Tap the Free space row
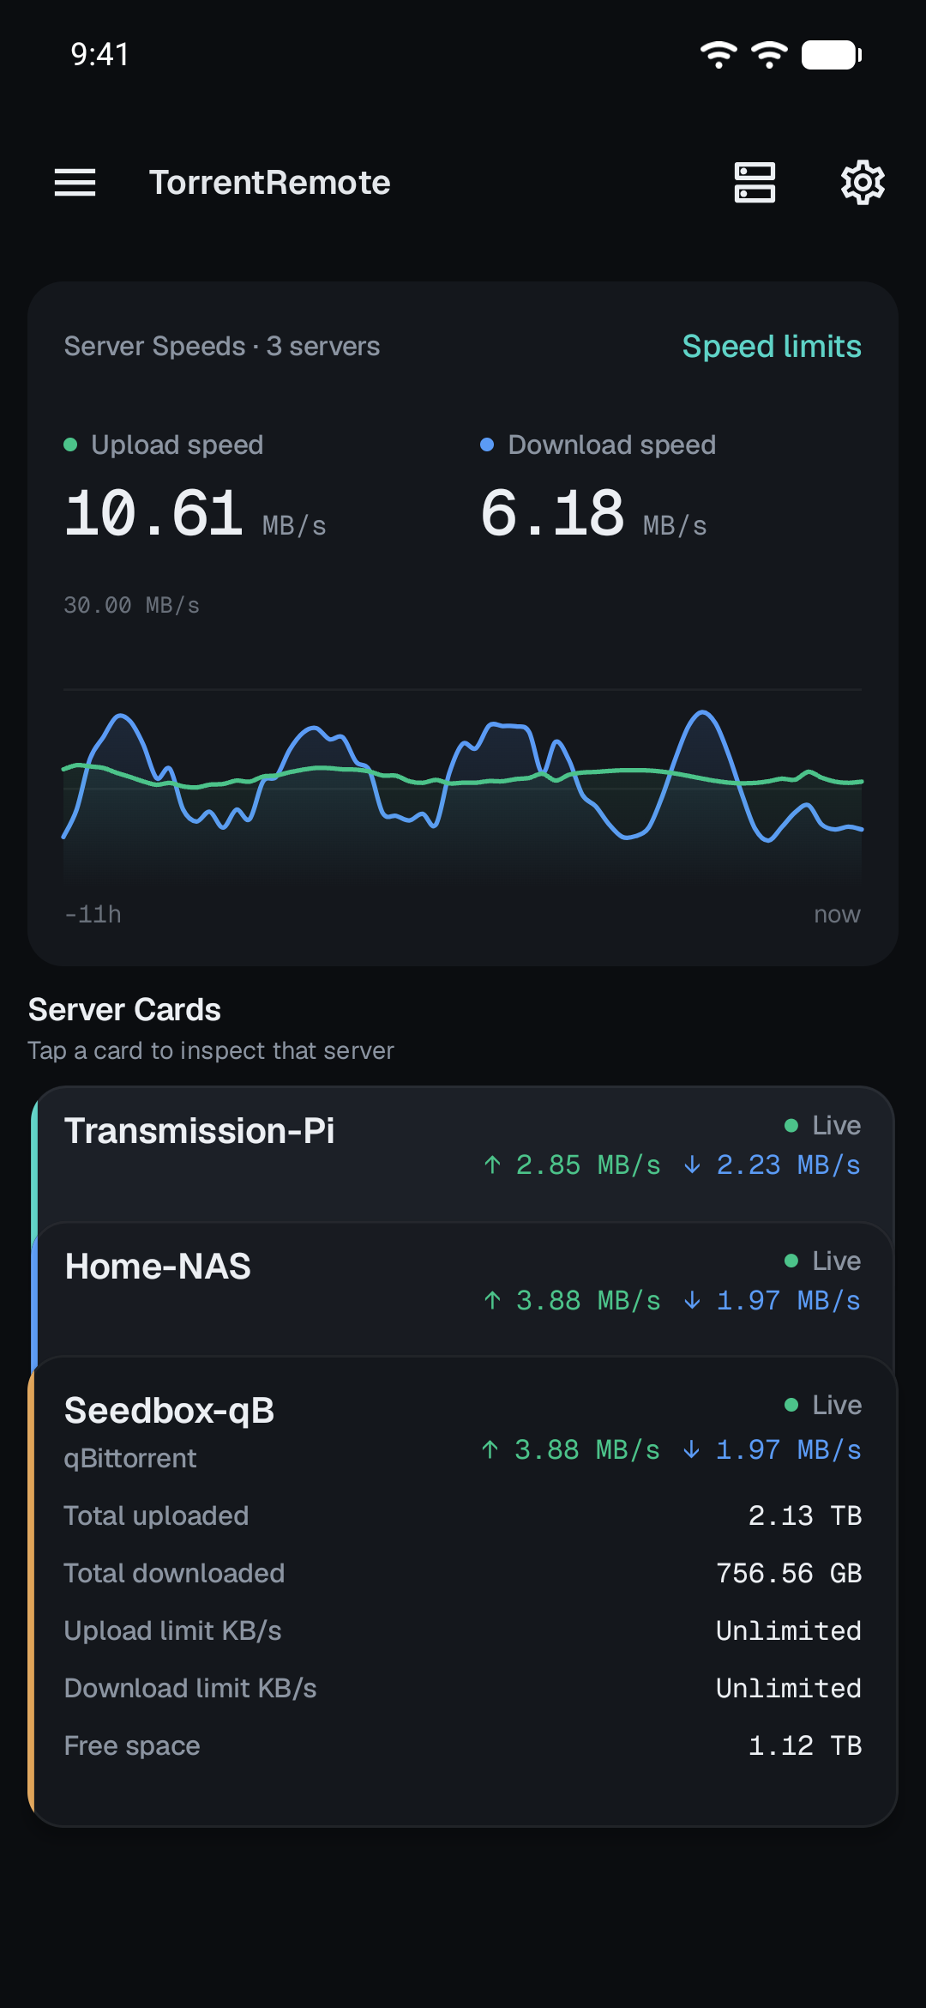 click(x=463, y=1745)
